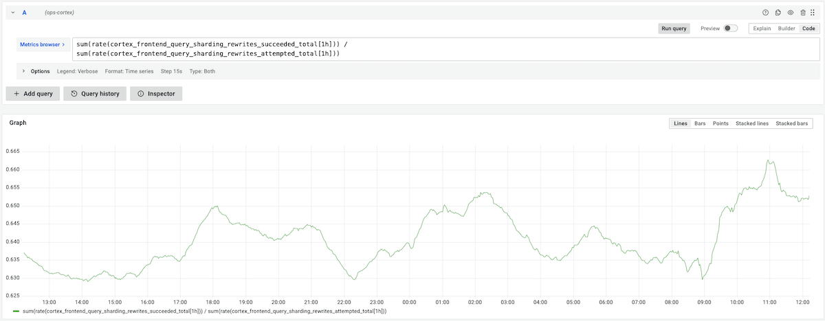Click the plus icon on Add query
Image resolution: width=825 pixels, height=321 pixels.
pos(16,93)
